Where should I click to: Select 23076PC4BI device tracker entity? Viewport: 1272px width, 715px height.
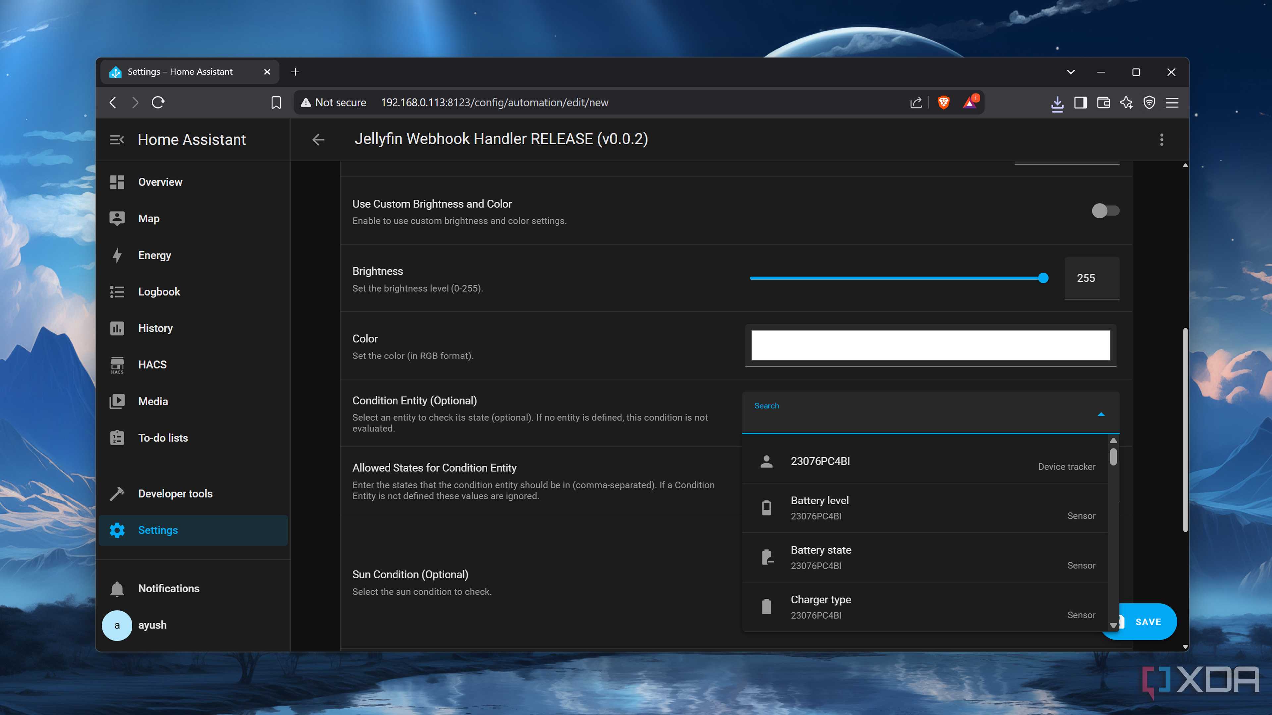click(x=926, y=461)
